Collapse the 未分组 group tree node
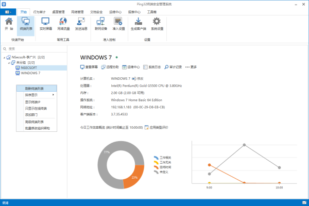The image size is (309, 206). point(9,63)
